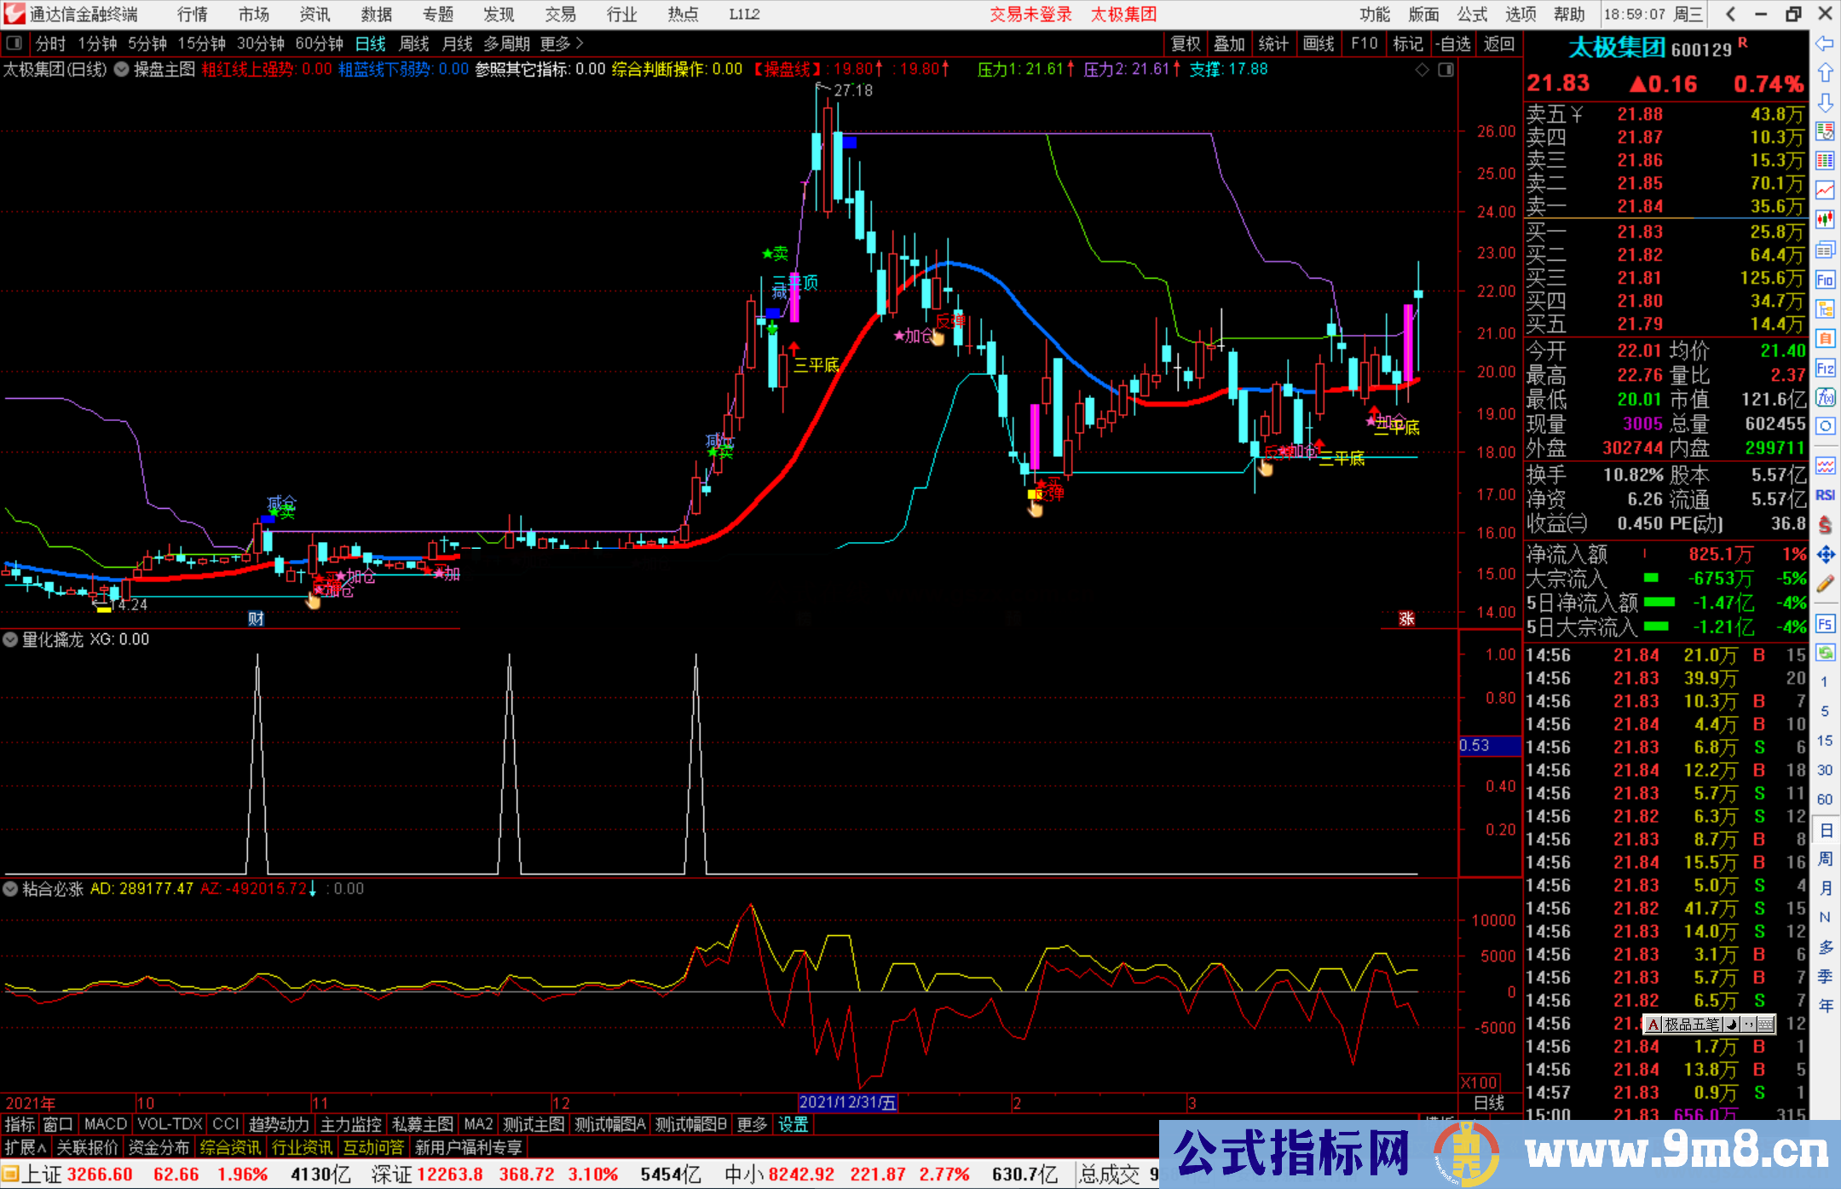Click the red trend line chart icon
Image resolution: width=1841 pixels, height=1189 pixels.
pyautogui.click(x=1825, y=190)
